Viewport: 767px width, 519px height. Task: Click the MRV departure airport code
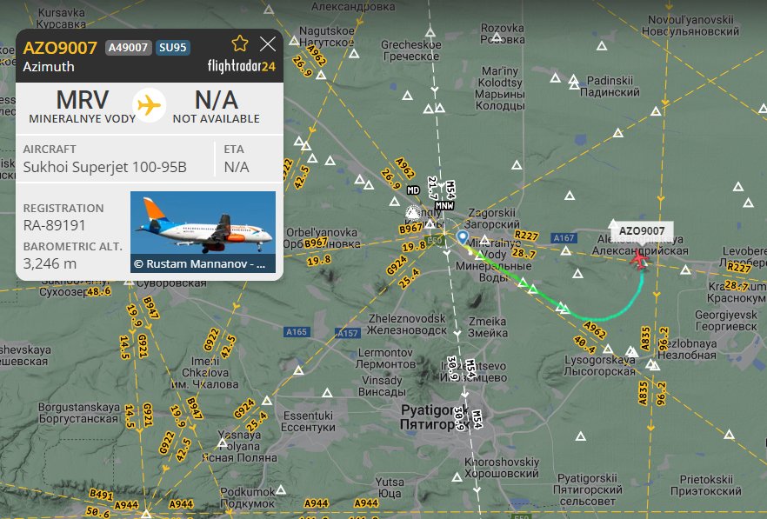coord(82,100)
